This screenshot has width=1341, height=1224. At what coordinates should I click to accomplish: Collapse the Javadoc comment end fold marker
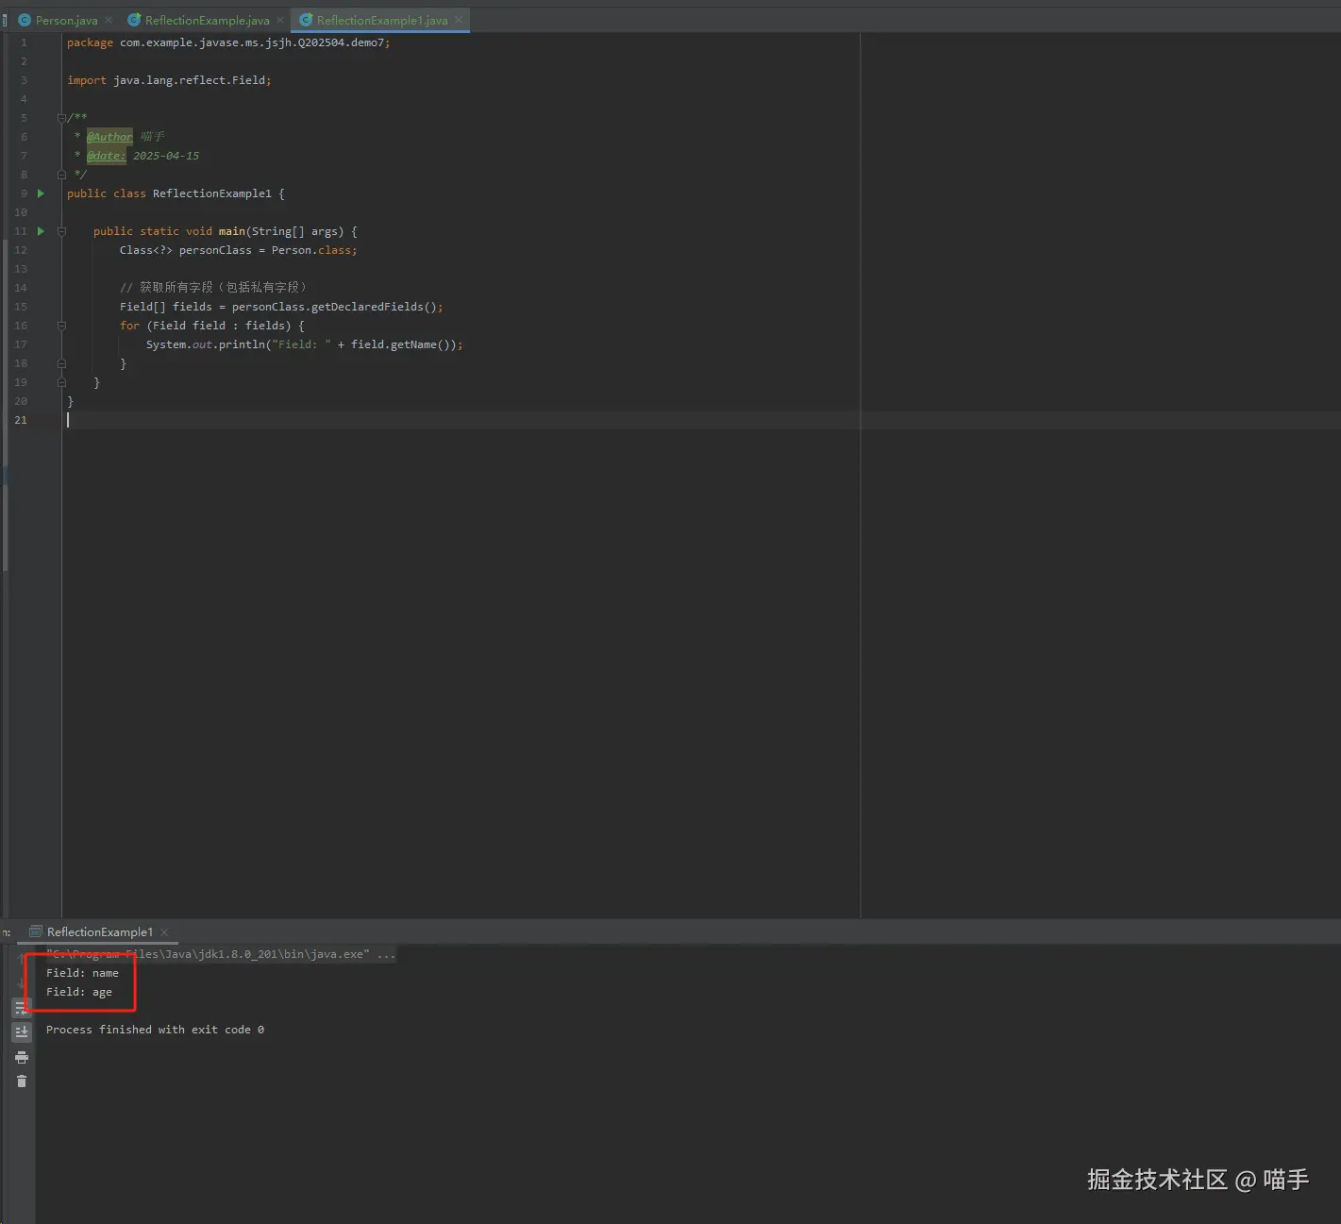tap(61, 175)
